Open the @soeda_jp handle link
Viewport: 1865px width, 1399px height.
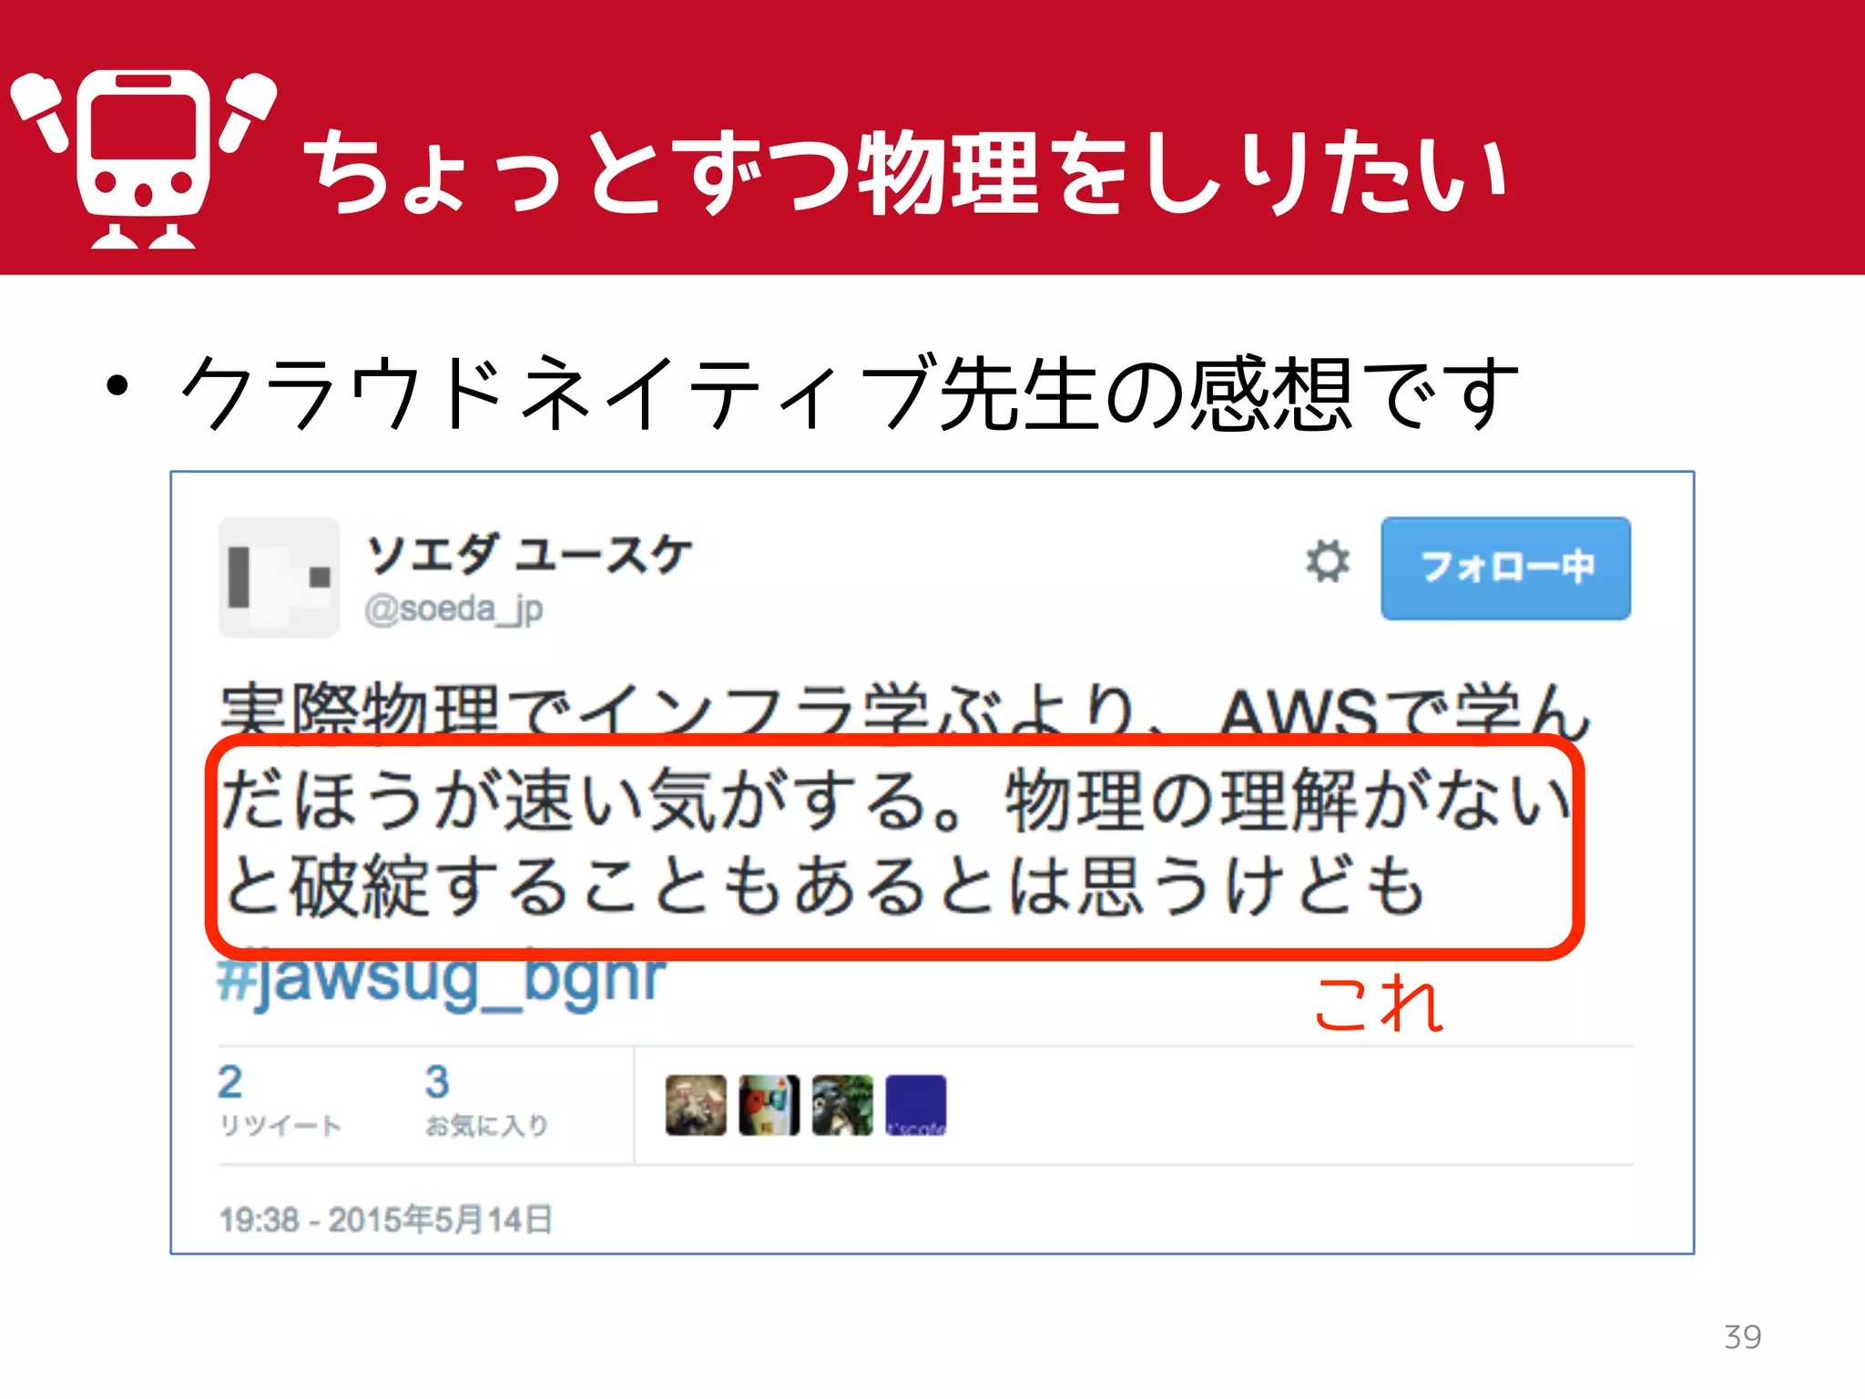coord(454,609)
